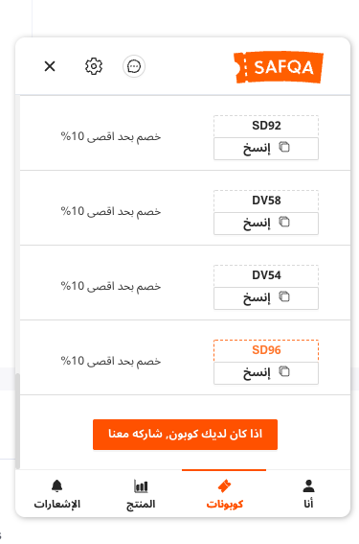
Task: Close the SAFQA panel with the X
Action: click(50, 66)
